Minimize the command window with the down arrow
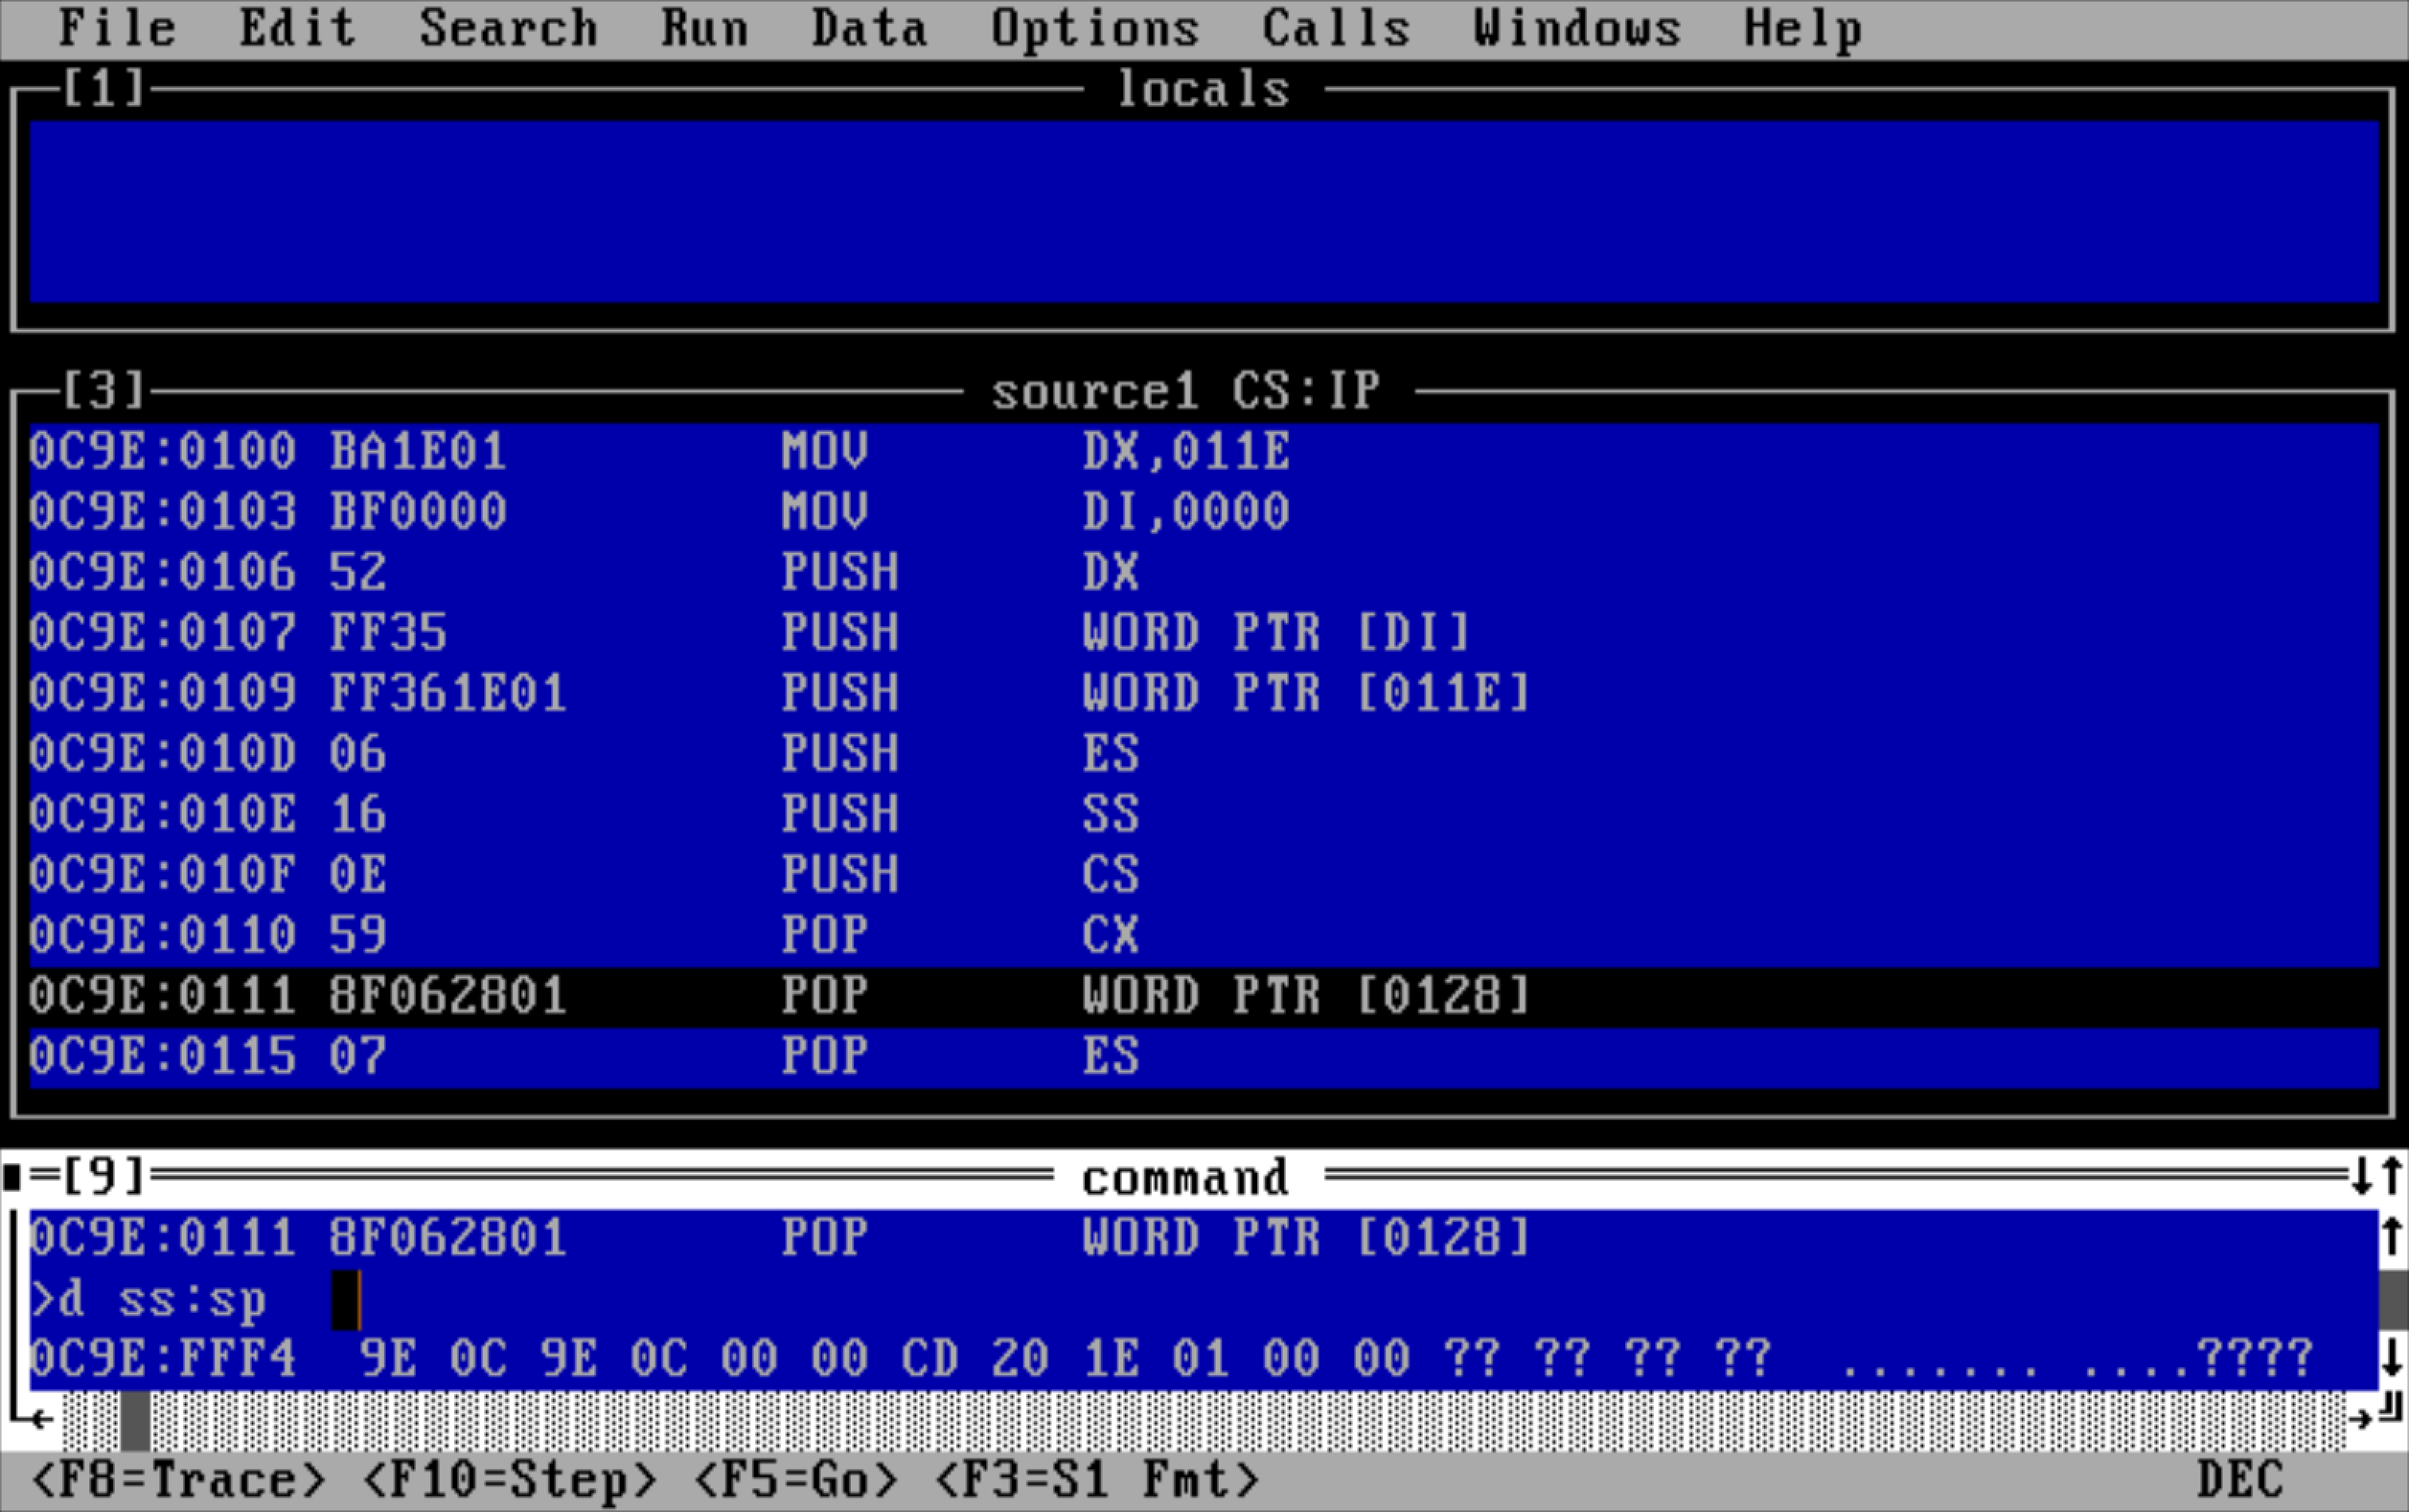The image size is (2409, 1512). pos(2362,1176)
